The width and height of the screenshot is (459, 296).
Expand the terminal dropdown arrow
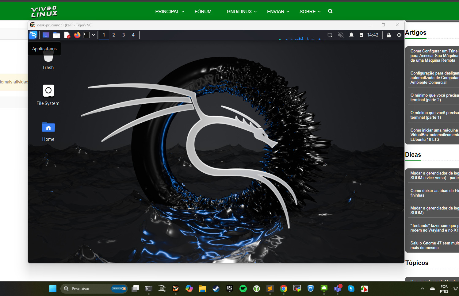94,35
